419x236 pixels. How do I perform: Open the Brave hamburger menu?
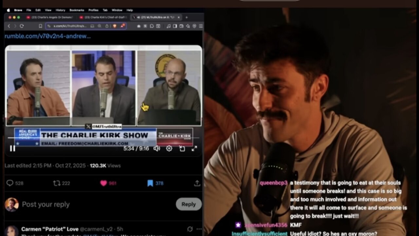(x=201, y=26)
